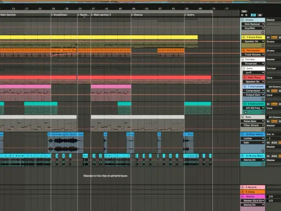Open the Forrier output routing on Core

coord(273,68)
